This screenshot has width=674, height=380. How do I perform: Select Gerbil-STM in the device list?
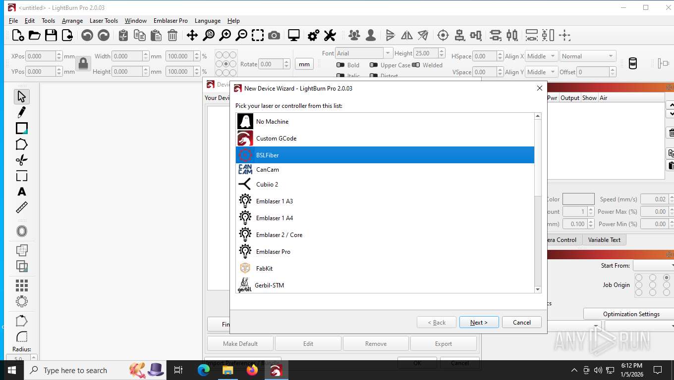click(x=385, y=285)
